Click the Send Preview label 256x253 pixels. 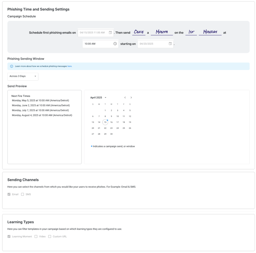point(17,86)
